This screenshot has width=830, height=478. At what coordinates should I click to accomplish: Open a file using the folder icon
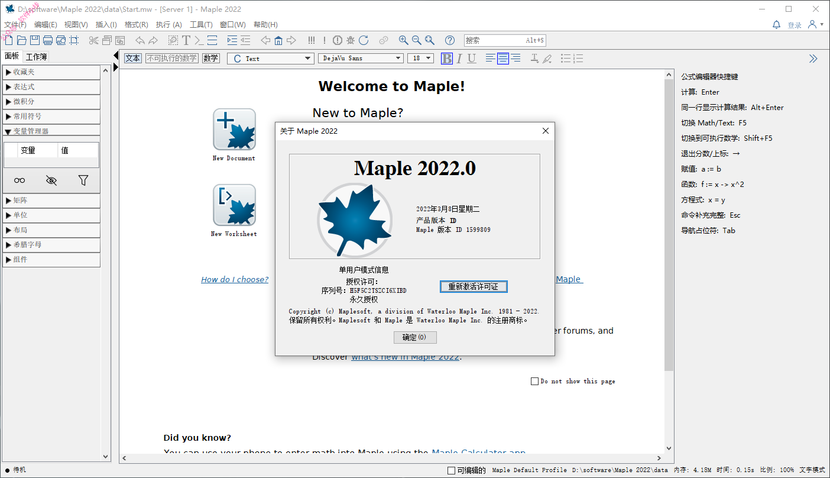[x=22, y=40]
